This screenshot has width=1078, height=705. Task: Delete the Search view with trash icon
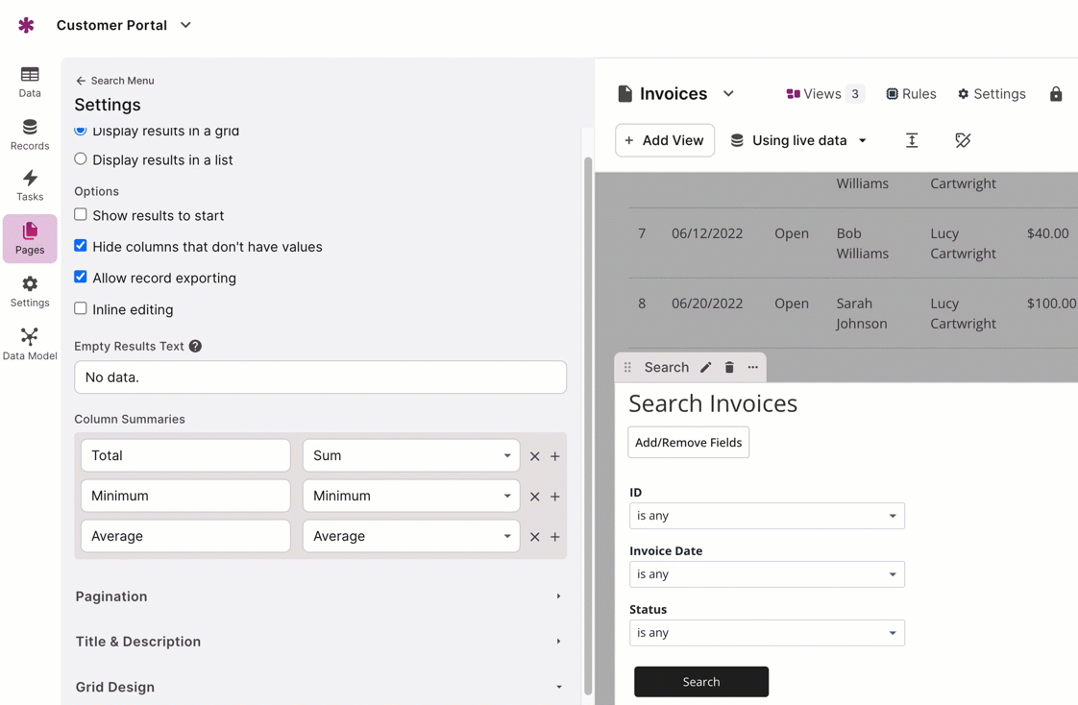point(729,368)
